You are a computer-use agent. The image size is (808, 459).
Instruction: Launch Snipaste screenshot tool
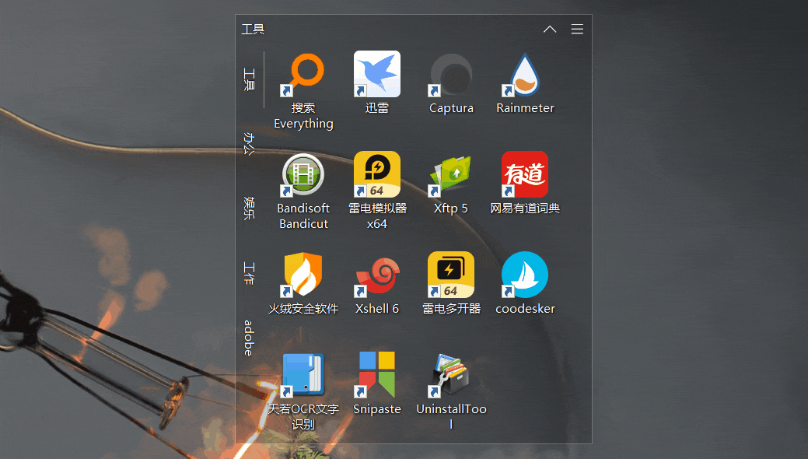pos(376,374)
